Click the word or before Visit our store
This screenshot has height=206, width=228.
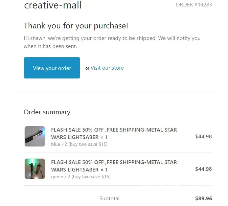point(87,68)
